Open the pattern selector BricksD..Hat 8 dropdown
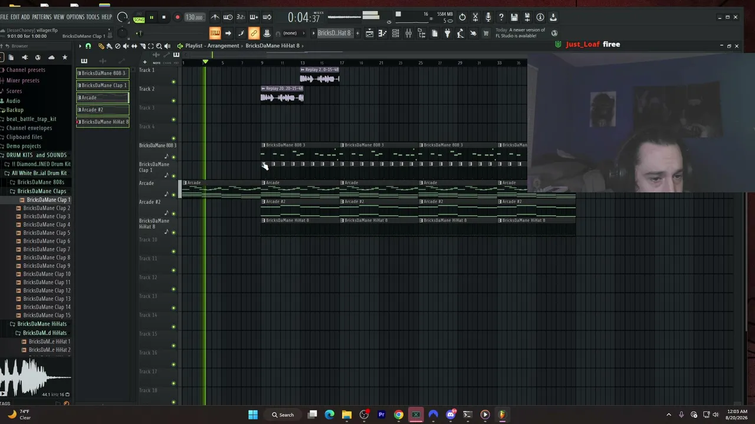Screen dimensions: 755x424 click(x=334, y=33)
